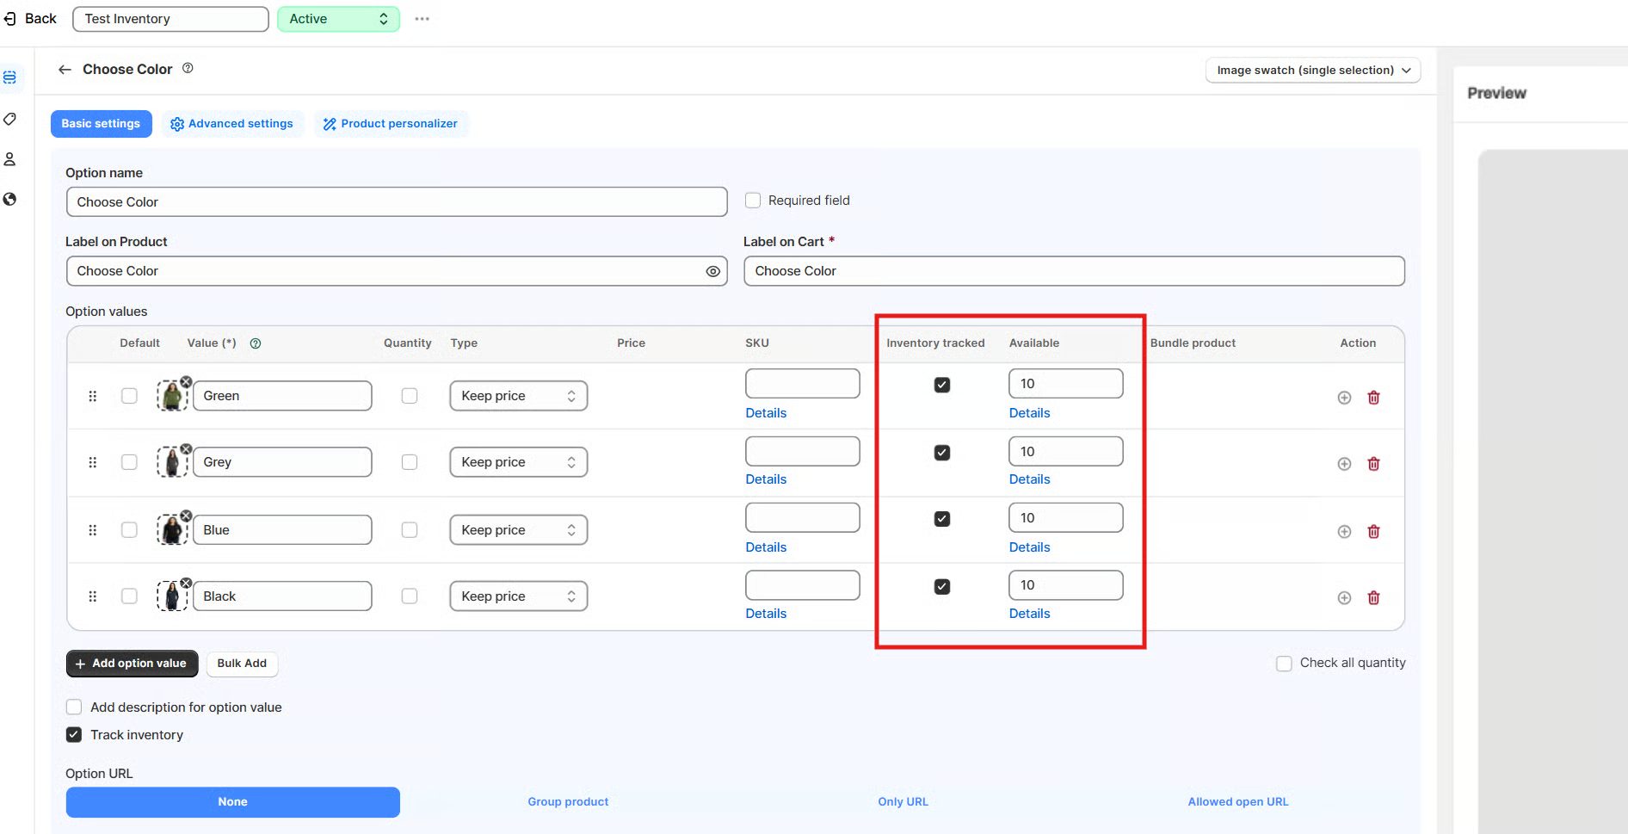Click the Value column help icon
This screenshot has height=834, width=1628.
(256, 343)
